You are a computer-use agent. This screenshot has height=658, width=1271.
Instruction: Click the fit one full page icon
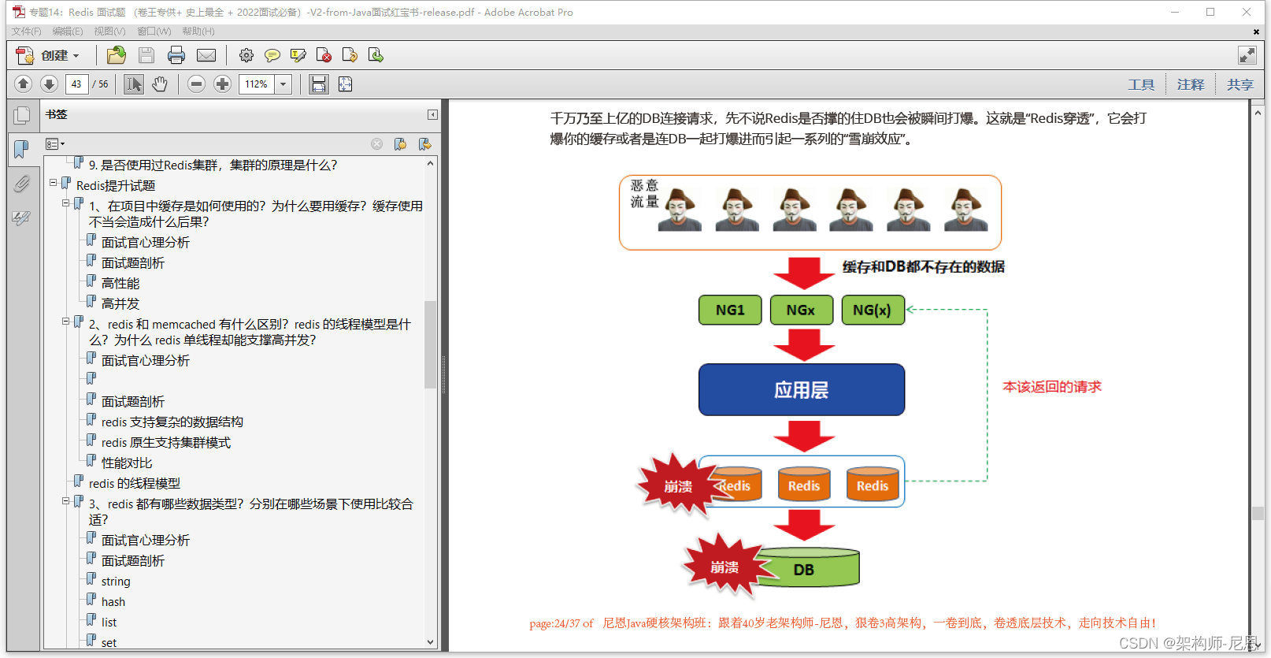click(345, 84)
